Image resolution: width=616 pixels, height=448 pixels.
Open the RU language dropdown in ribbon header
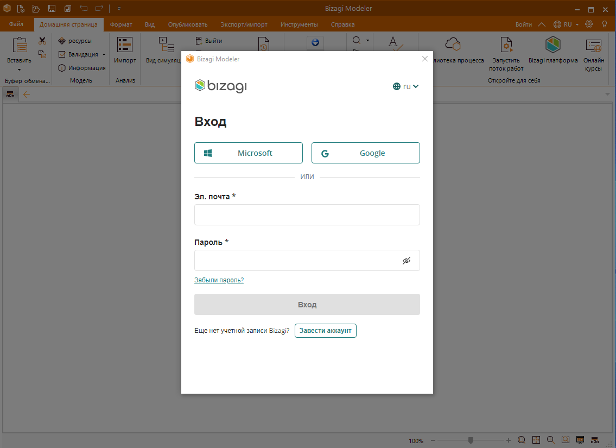pos(566,24)
